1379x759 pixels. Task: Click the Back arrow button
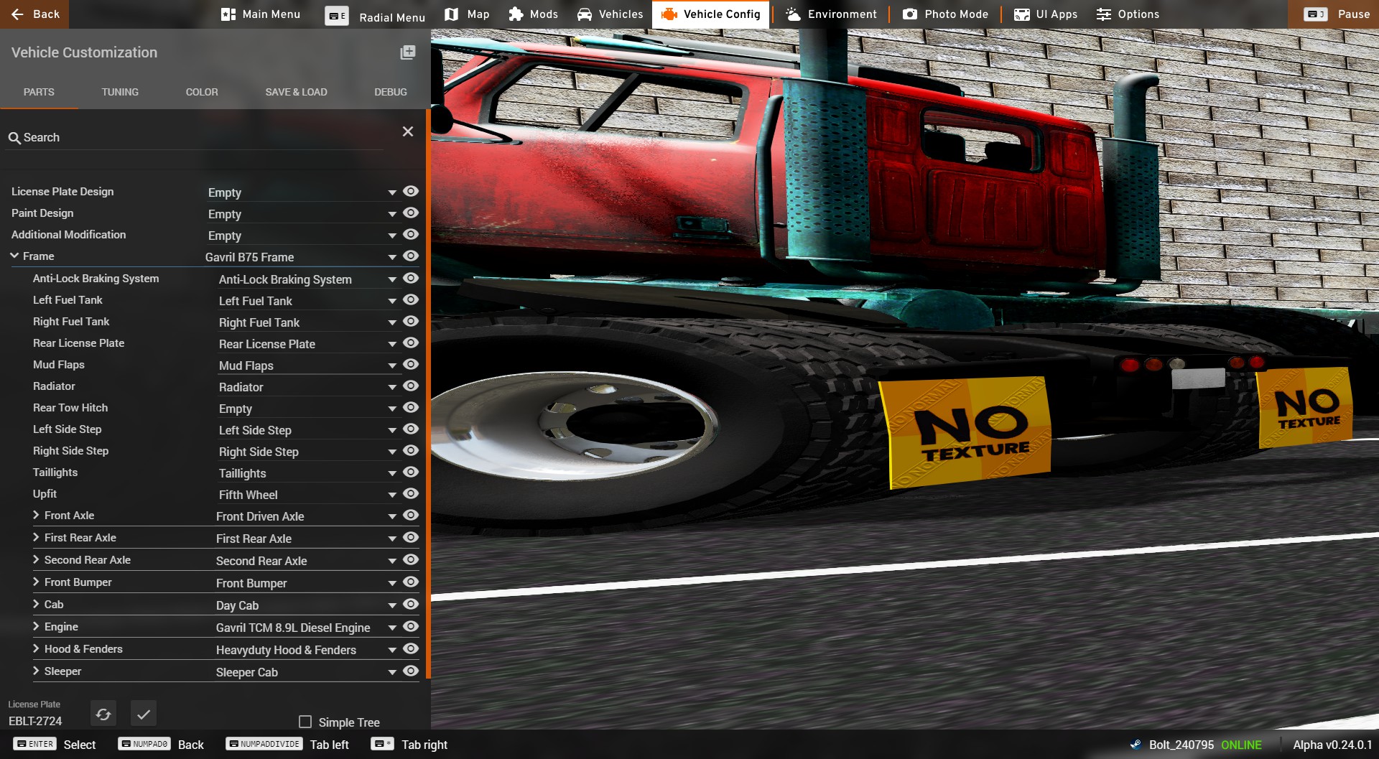coord(34,14)
